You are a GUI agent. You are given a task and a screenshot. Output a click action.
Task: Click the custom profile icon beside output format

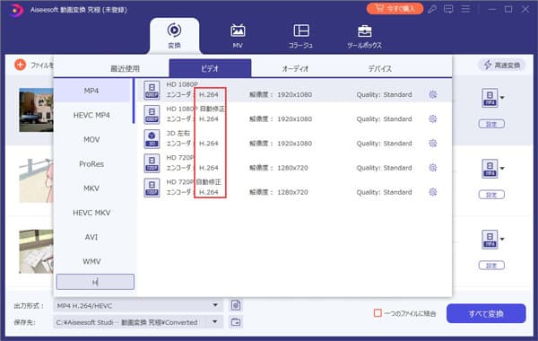click(236, 305)
